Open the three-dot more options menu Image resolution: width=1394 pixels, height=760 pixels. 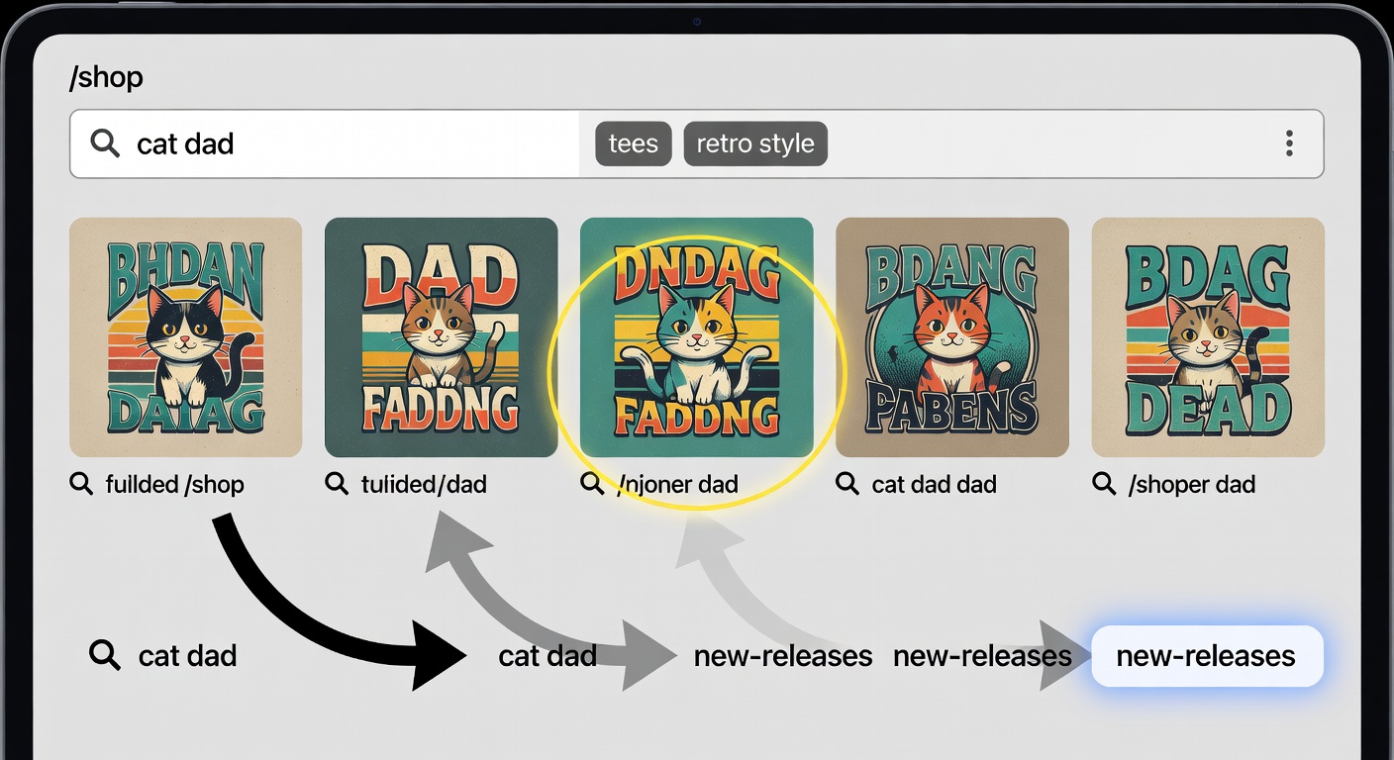[1289, 143]
